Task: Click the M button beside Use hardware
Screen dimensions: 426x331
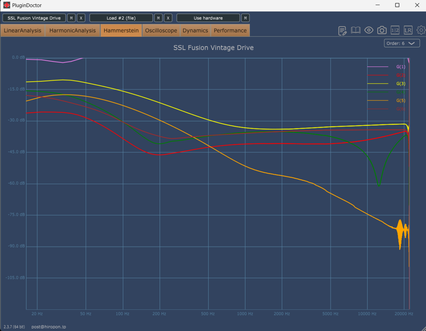Action: pos(245,18)
